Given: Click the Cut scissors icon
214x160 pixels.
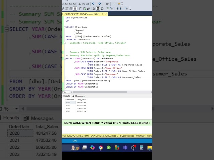Looking at the screenshot, I should pos(80,4).
